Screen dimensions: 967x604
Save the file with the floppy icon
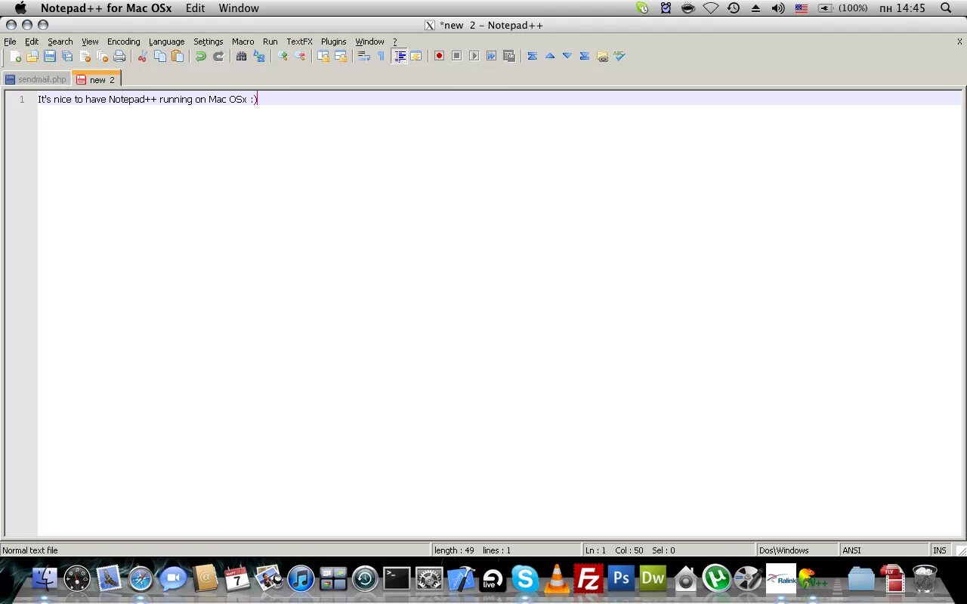50,56
